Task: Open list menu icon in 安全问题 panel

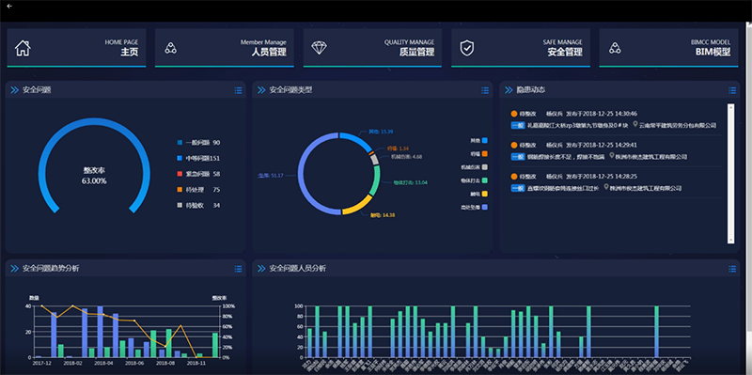Action: click(x=239, y=90)
